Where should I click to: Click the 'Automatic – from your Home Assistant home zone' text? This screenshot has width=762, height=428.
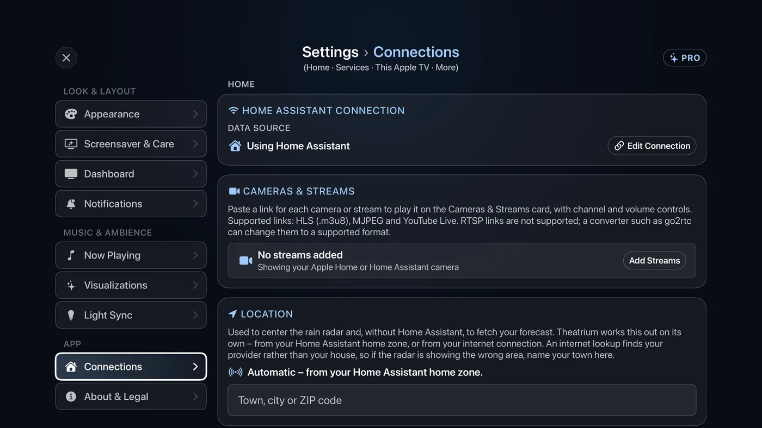365,372
